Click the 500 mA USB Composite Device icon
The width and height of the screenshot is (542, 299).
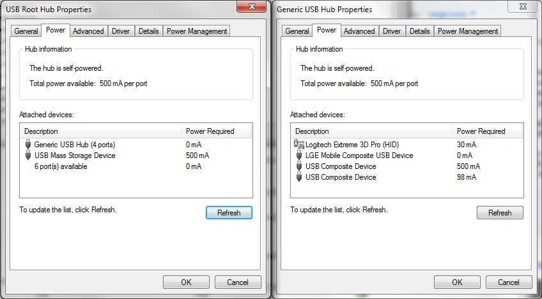pyautogui.click(x=298, y=166)
